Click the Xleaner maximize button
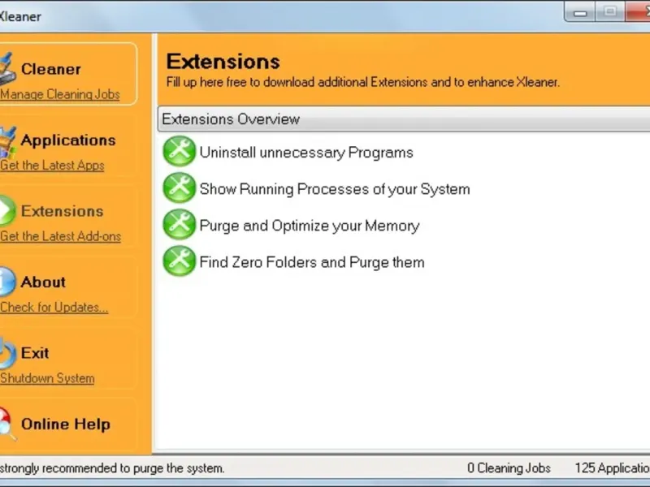Viewport: 650px width, 487px height. click(610, 11)
